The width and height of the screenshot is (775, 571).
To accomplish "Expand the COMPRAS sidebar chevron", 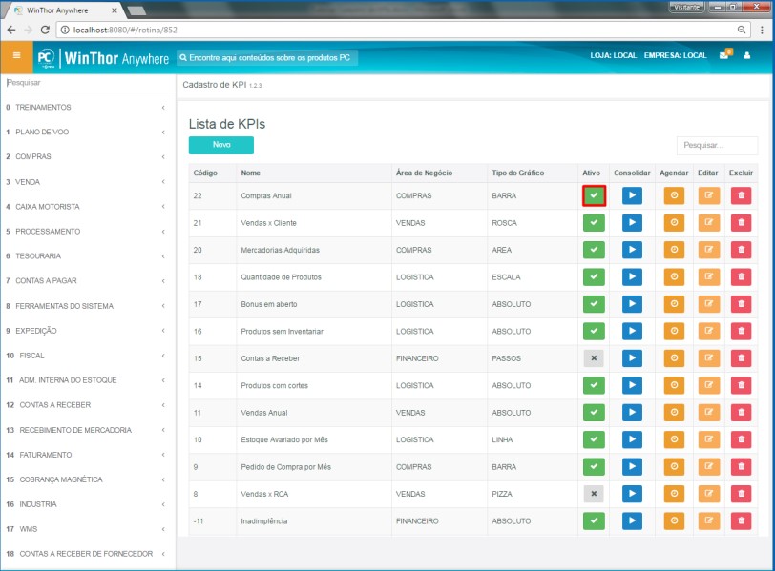I will pyautogui.click(x=163, y=156).
